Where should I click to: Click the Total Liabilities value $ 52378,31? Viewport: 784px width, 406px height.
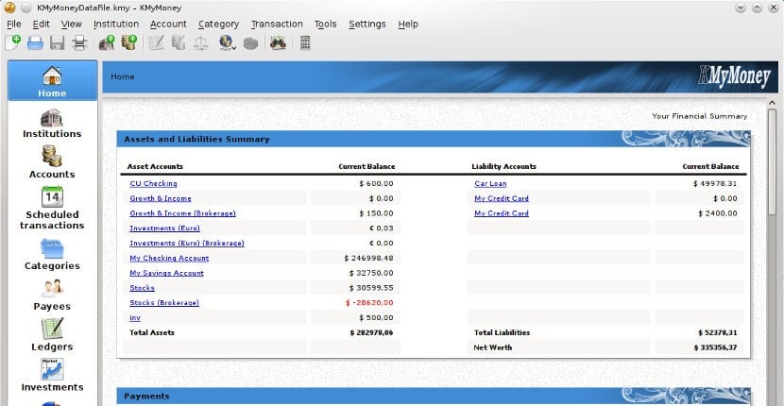click(x=717, y=332)
